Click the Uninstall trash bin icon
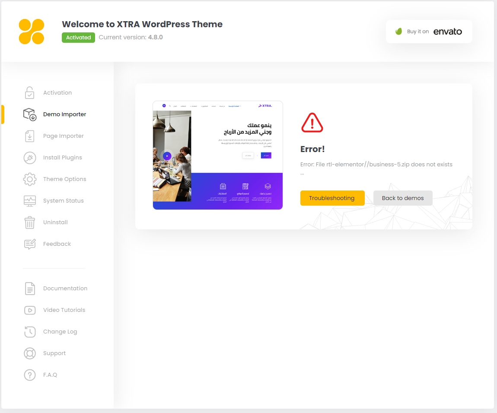Screen dimensions: 497x413 (30, 222)
